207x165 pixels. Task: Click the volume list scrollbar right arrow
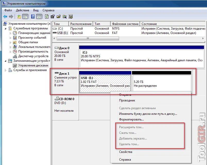203,38
